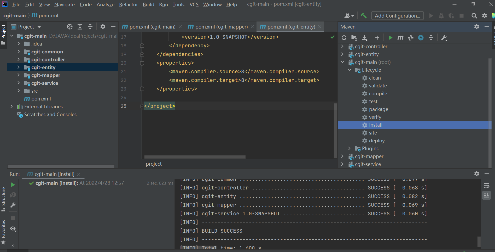Toggle eye view options in Run panel

(13, 229)
